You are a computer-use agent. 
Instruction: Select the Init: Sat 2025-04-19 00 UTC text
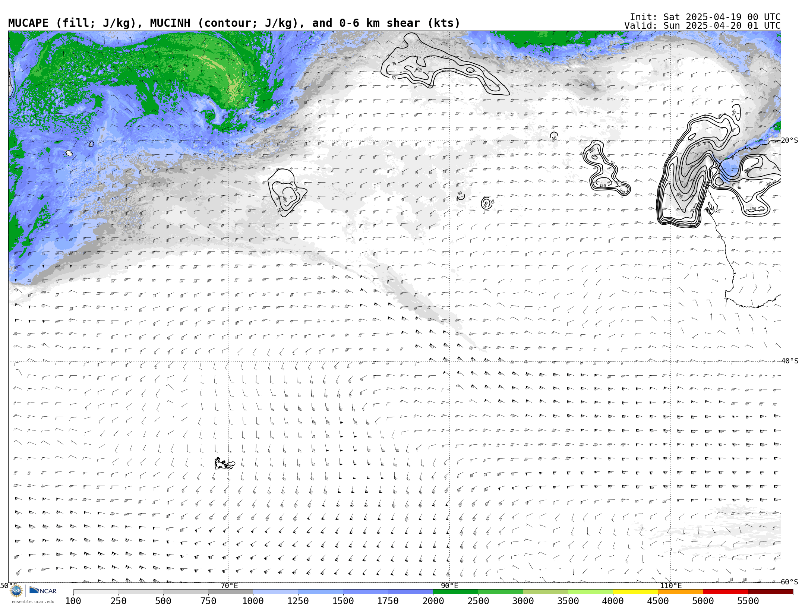[705, 17]
